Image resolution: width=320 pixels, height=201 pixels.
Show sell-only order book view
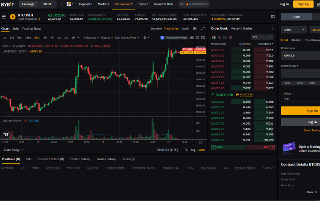point(230,37)
